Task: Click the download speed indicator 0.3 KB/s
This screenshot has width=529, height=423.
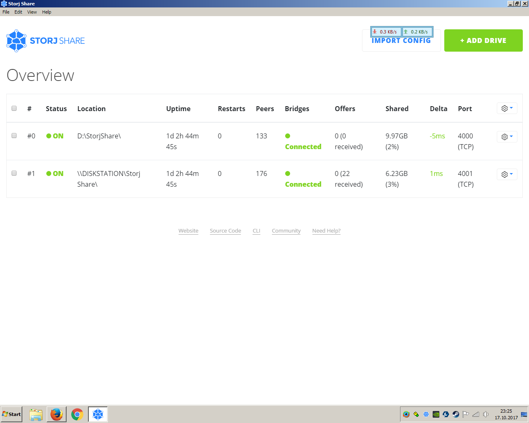Action: click(386, 32)
